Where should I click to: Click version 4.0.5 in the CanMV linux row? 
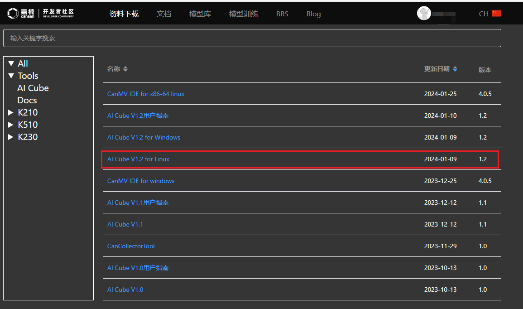(485, 94)
